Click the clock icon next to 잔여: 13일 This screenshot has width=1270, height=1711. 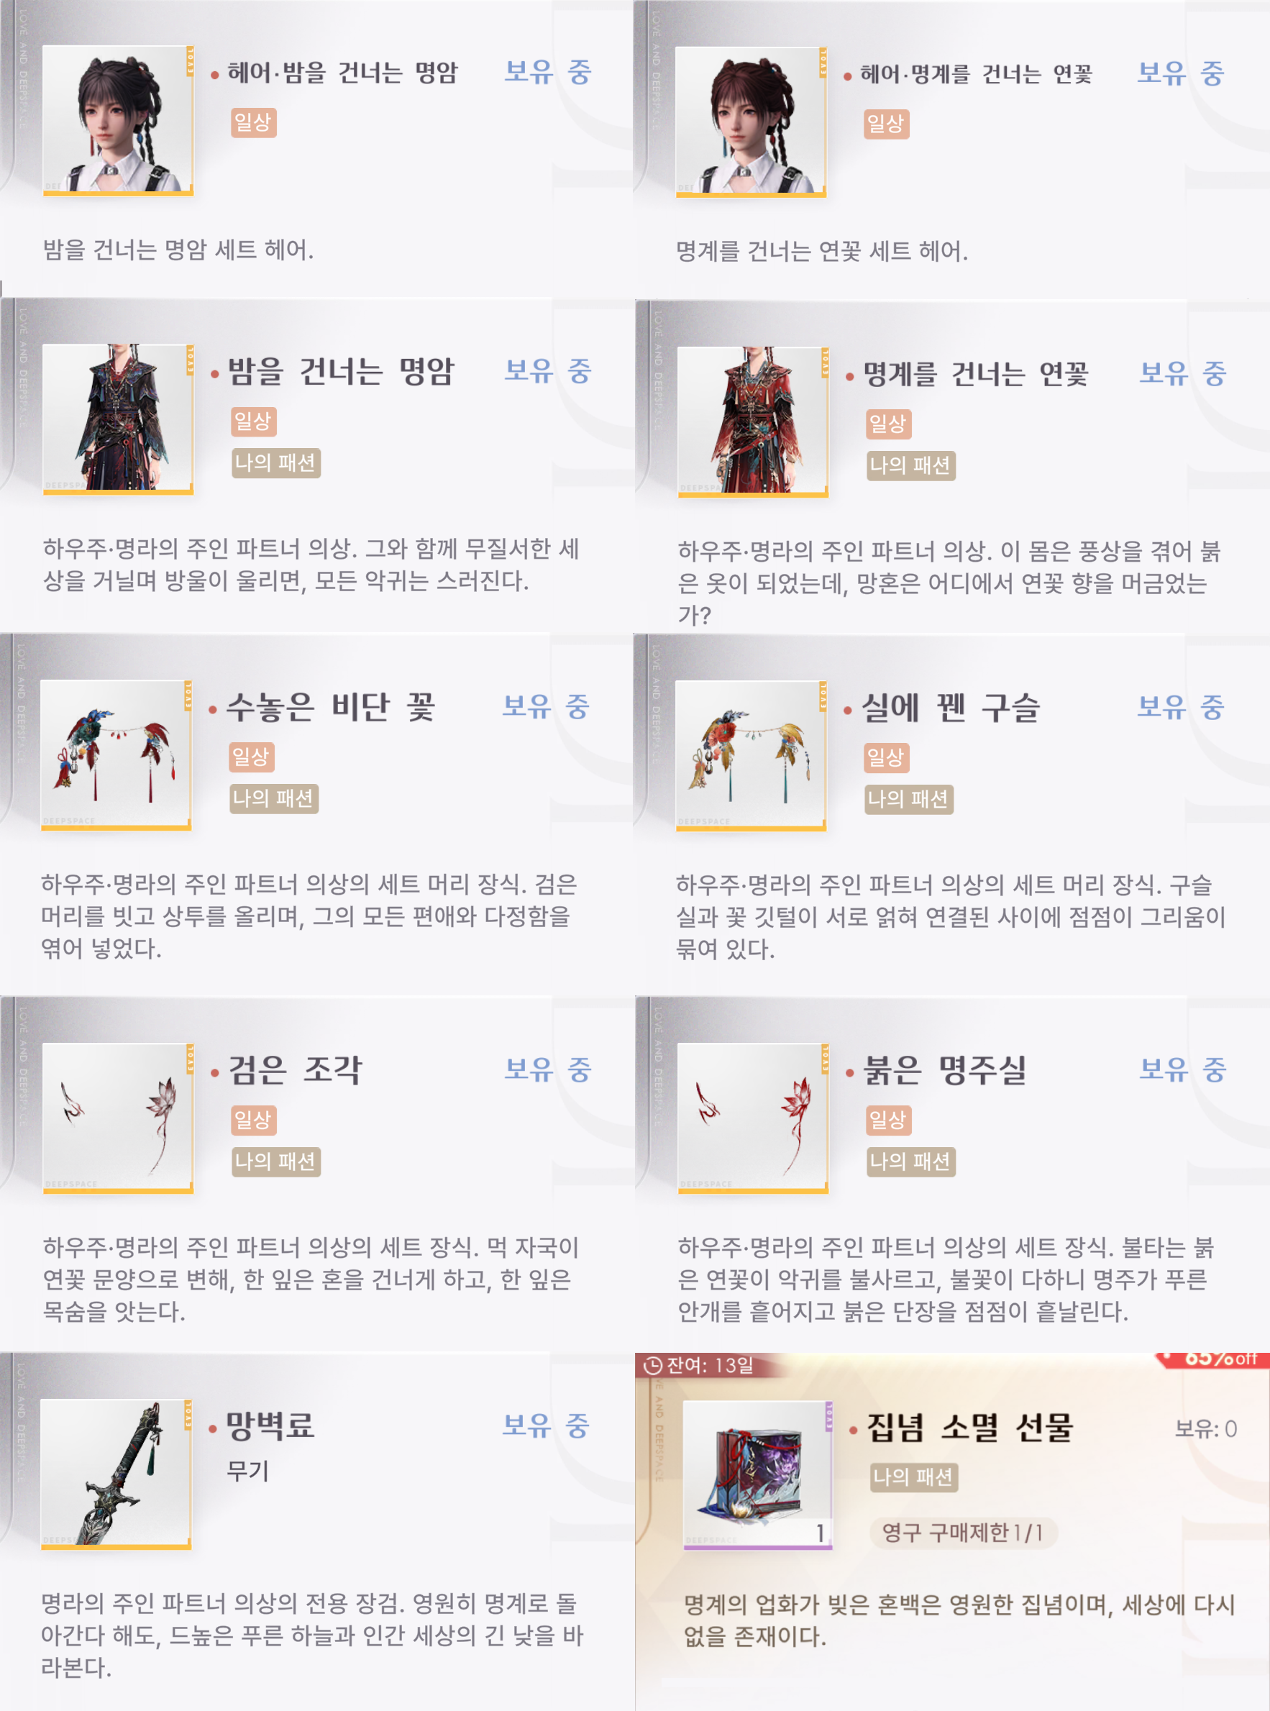[653, 1365]
